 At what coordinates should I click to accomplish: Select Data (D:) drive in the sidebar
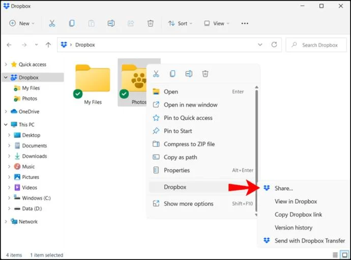point(32,209)
